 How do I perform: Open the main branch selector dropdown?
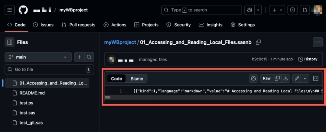(x=38, y=57)
